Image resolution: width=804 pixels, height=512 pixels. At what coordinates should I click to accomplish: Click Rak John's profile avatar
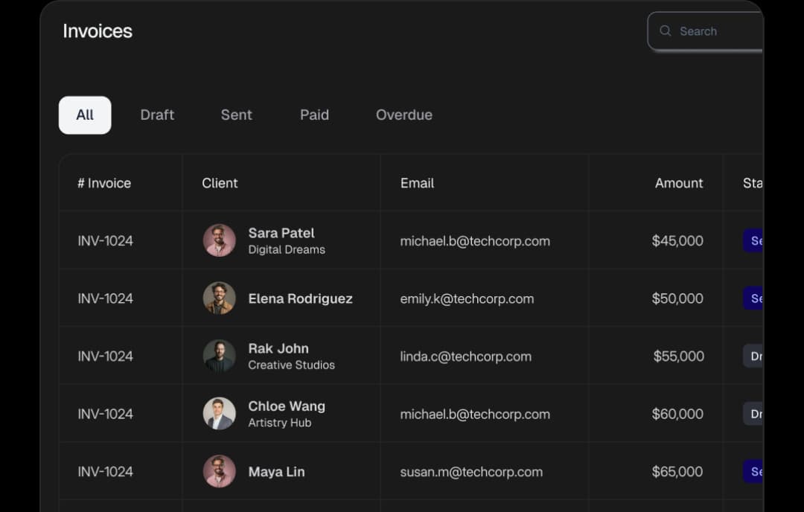tap(220, 356)
